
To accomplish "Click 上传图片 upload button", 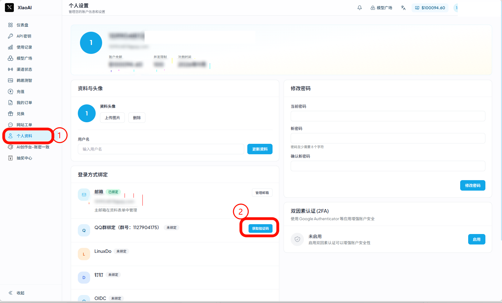I will [x=112, y=118].
